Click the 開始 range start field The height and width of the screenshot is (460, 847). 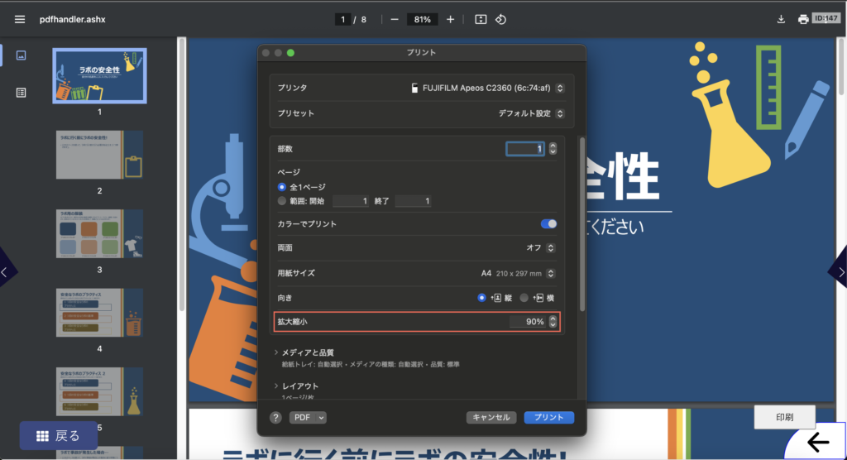pyautogui.click(x=351, y=201)
